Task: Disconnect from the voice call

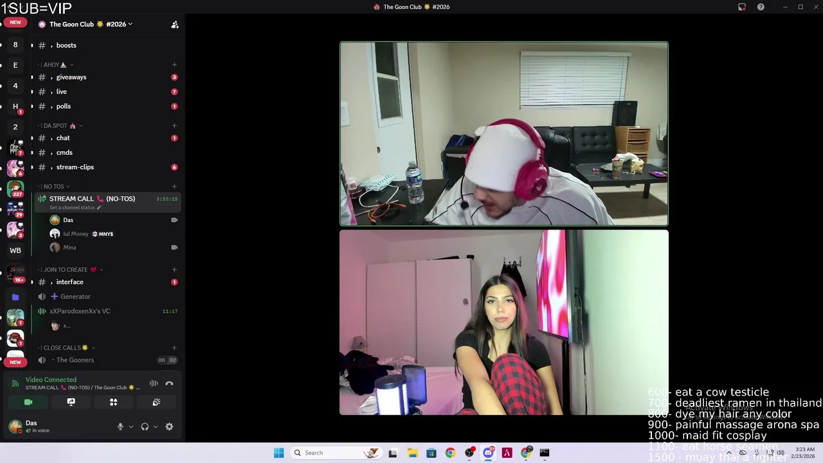Action: tap(169, 383)
